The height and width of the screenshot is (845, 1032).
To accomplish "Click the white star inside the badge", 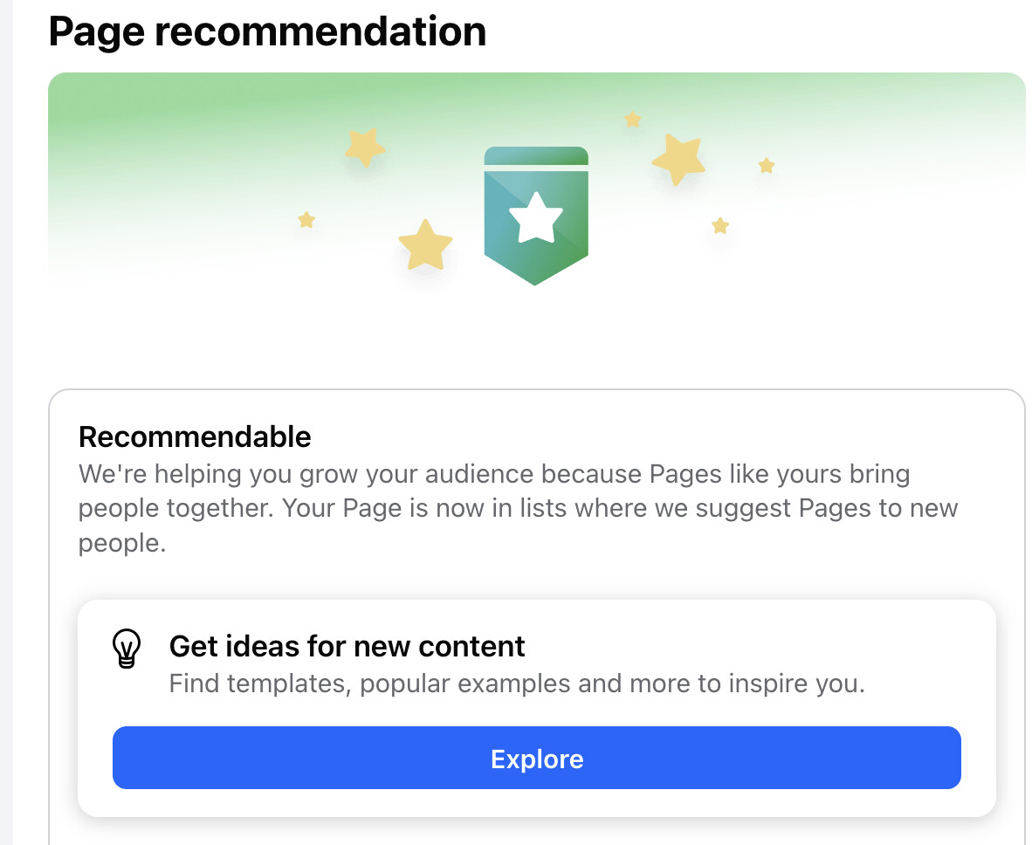I will tap(536, 219).
